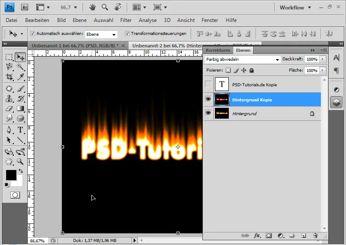This screenshot has height=245, width=346.
Task: Select the Crop tool
Action: click(x=9, y=77)
